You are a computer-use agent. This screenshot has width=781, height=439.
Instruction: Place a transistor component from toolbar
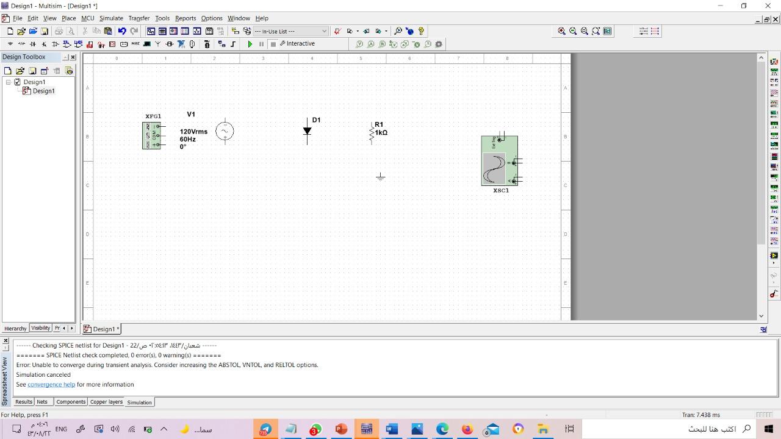[x=45, y=44]
